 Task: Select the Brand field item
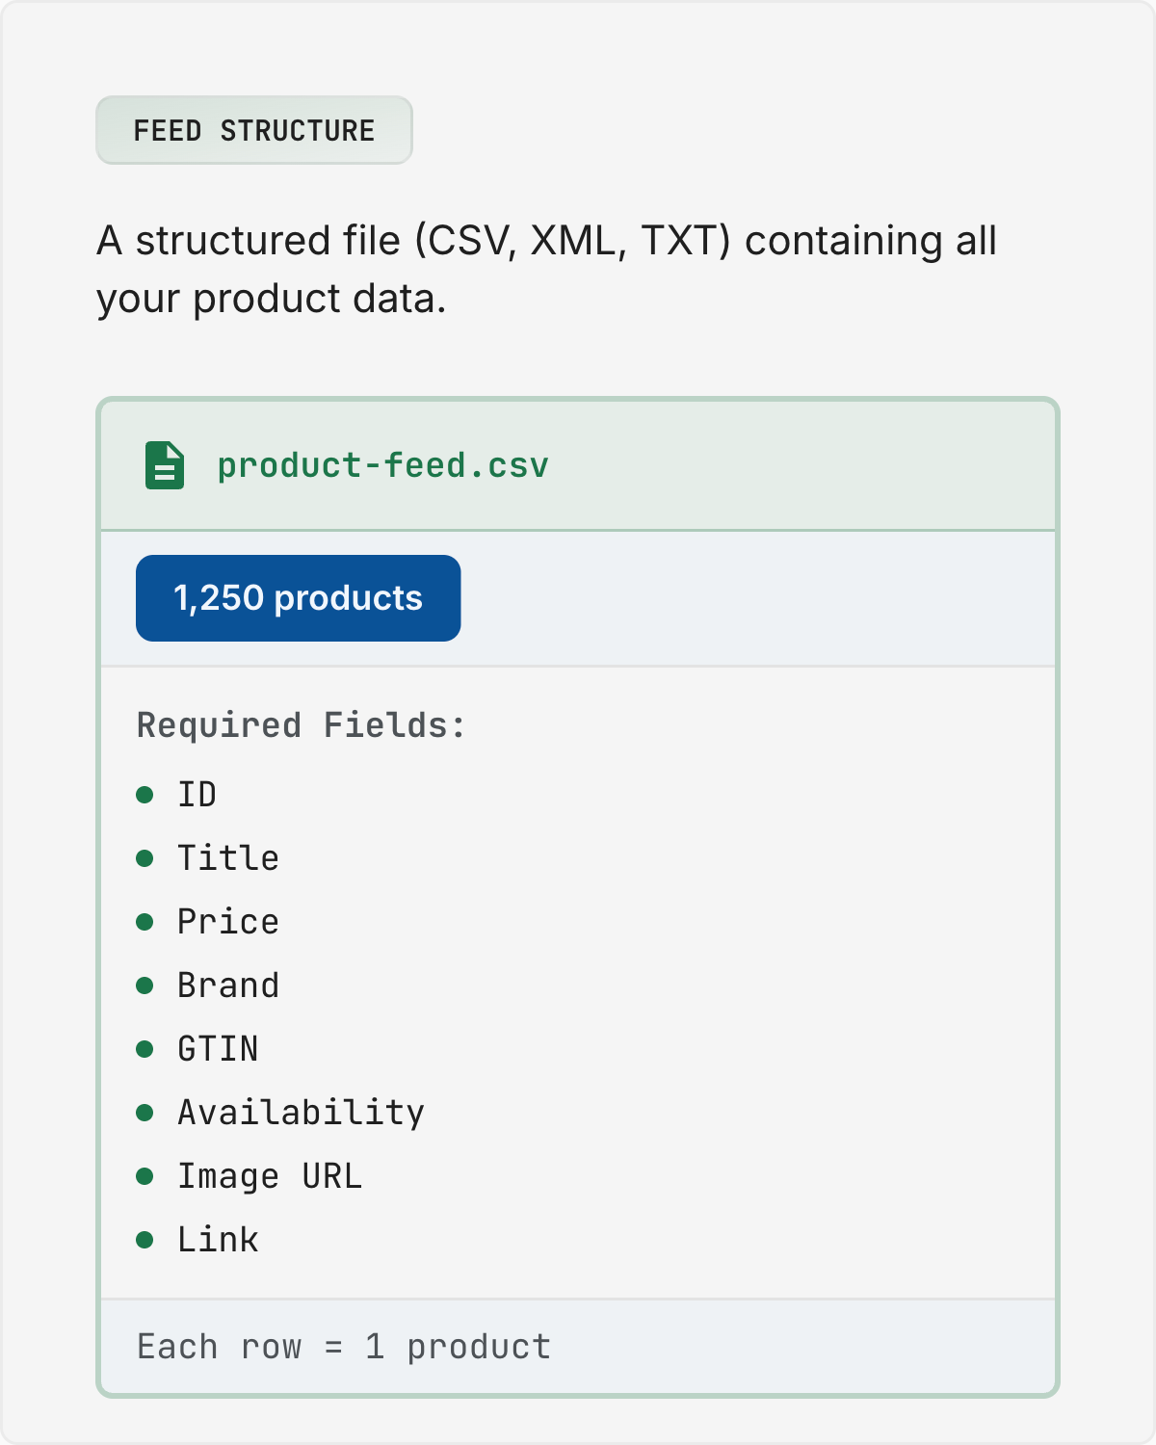coord(228,985)
